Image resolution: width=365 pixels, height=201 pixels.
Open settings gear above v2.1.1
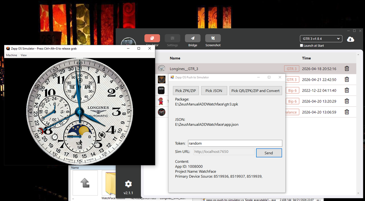[128, 184]
